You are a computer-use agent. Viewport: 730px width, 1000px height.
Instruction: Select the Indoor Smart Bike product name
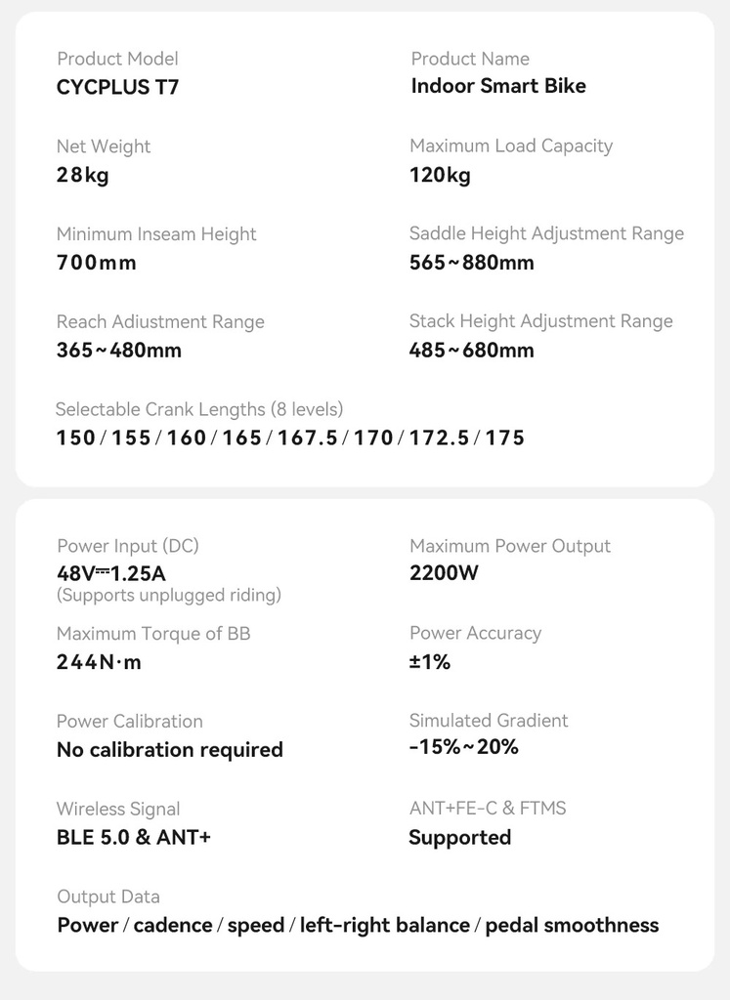[498, 86]
